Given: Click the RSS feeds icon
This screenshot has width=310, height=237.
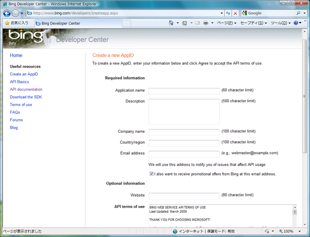Looking at the screenshot, I should click(185, 23).
